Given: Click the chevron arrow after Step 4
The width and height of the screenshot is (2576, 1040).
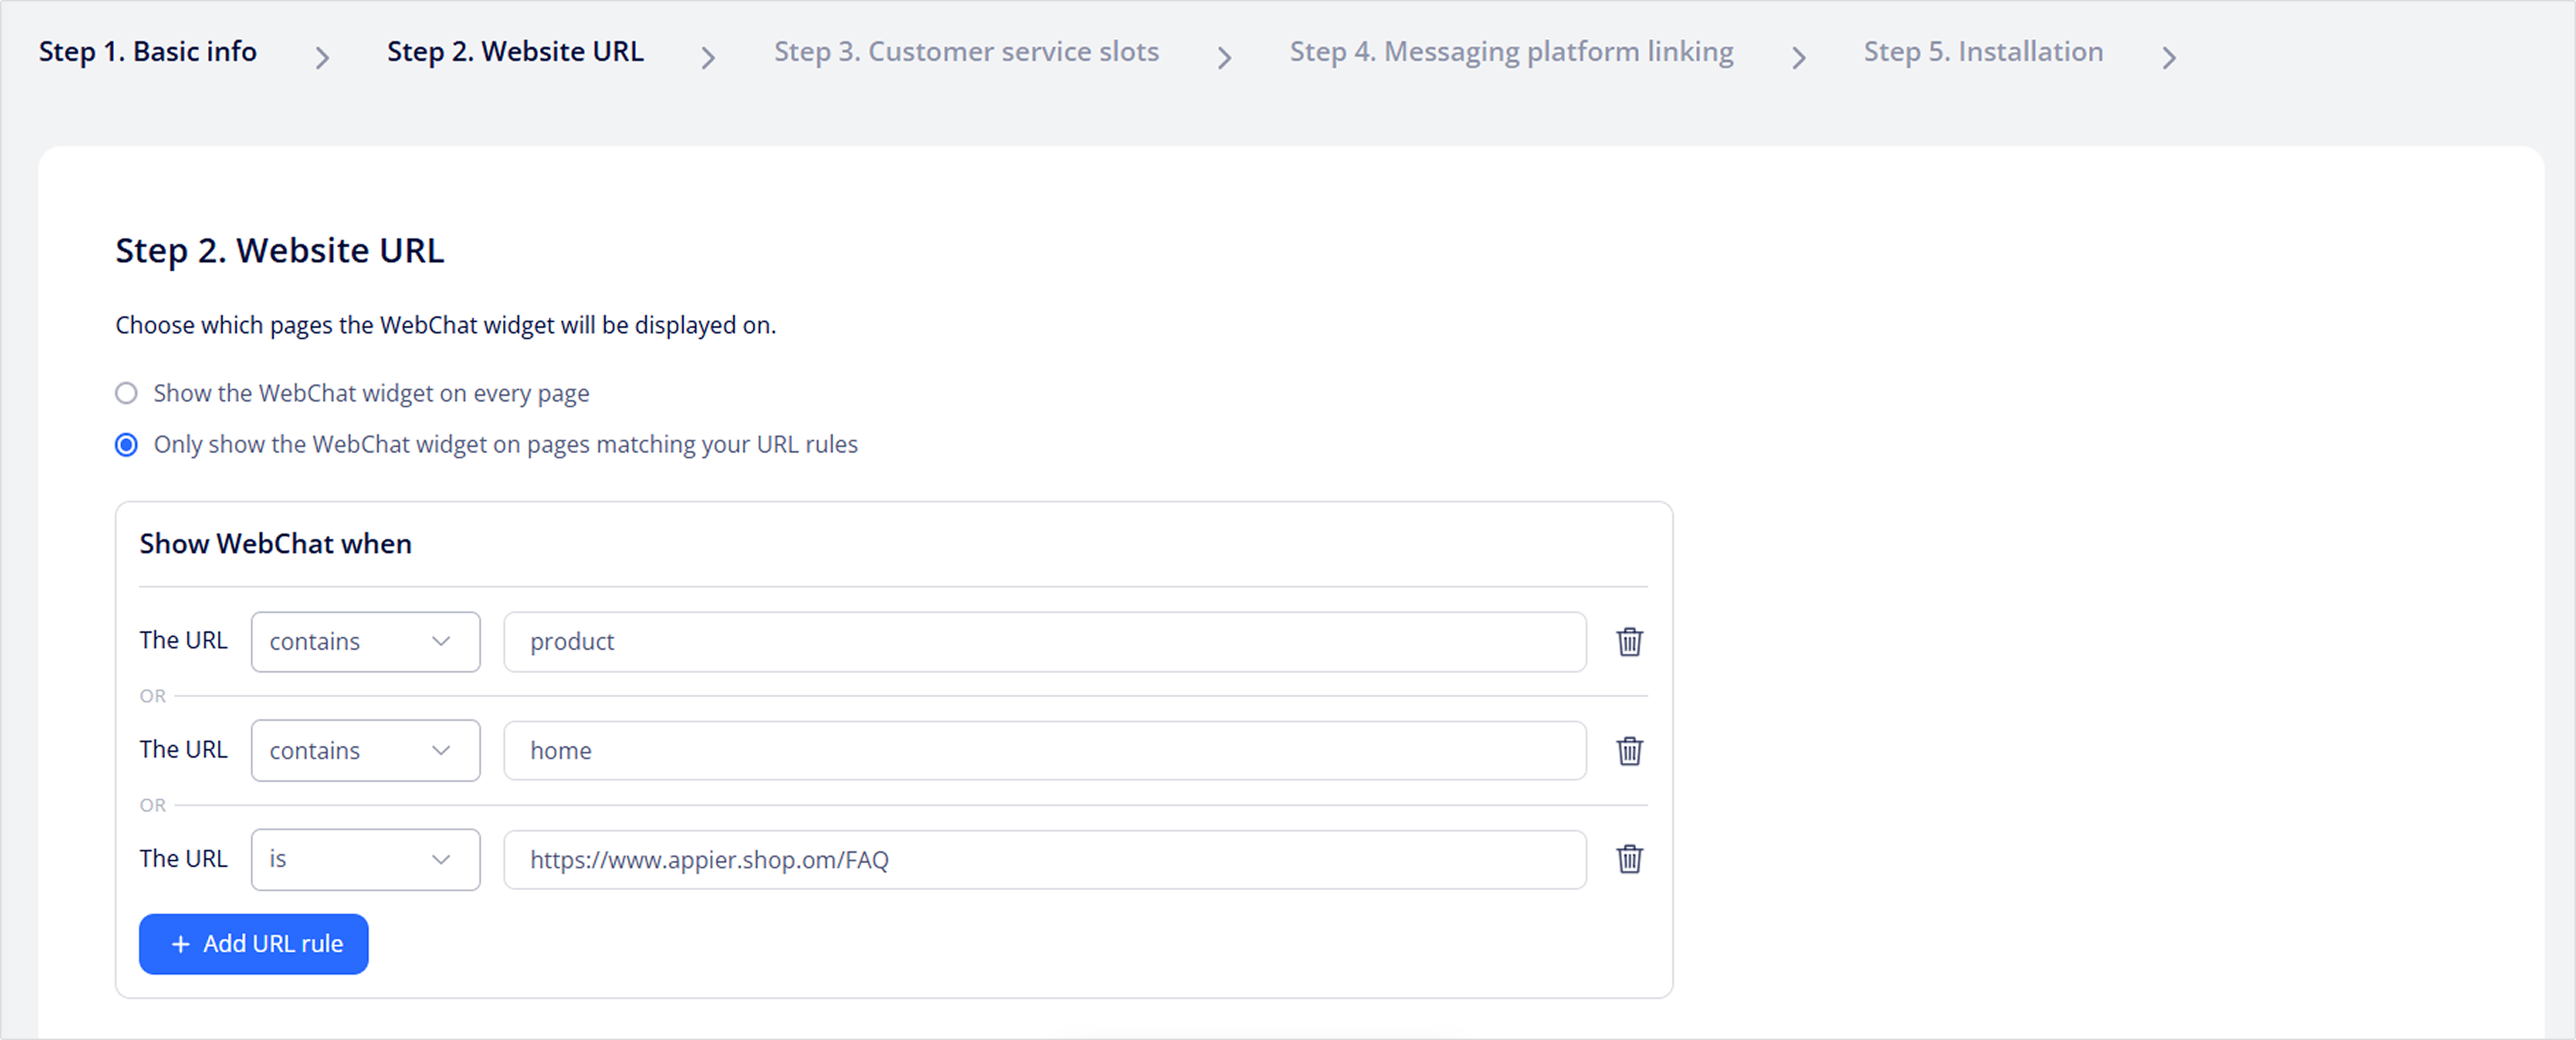Looking at the screenshot, I should point(1798,58).
